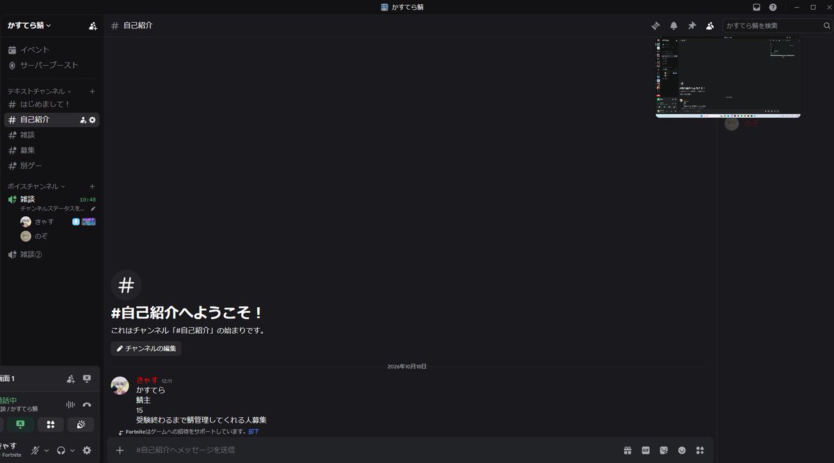Expand the かすてら鯖 server name dropdown
Viewport: 834px width, 463px height.
(x=29, y=25)
